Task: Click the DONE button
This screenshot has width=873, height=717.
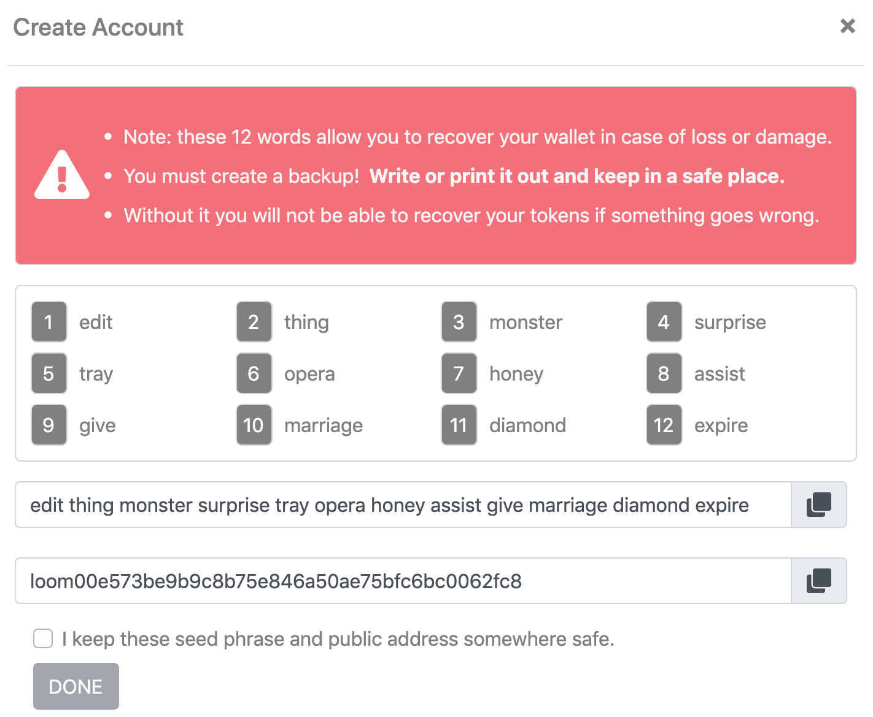Action: pyautogui.click(x=76, y=686)
